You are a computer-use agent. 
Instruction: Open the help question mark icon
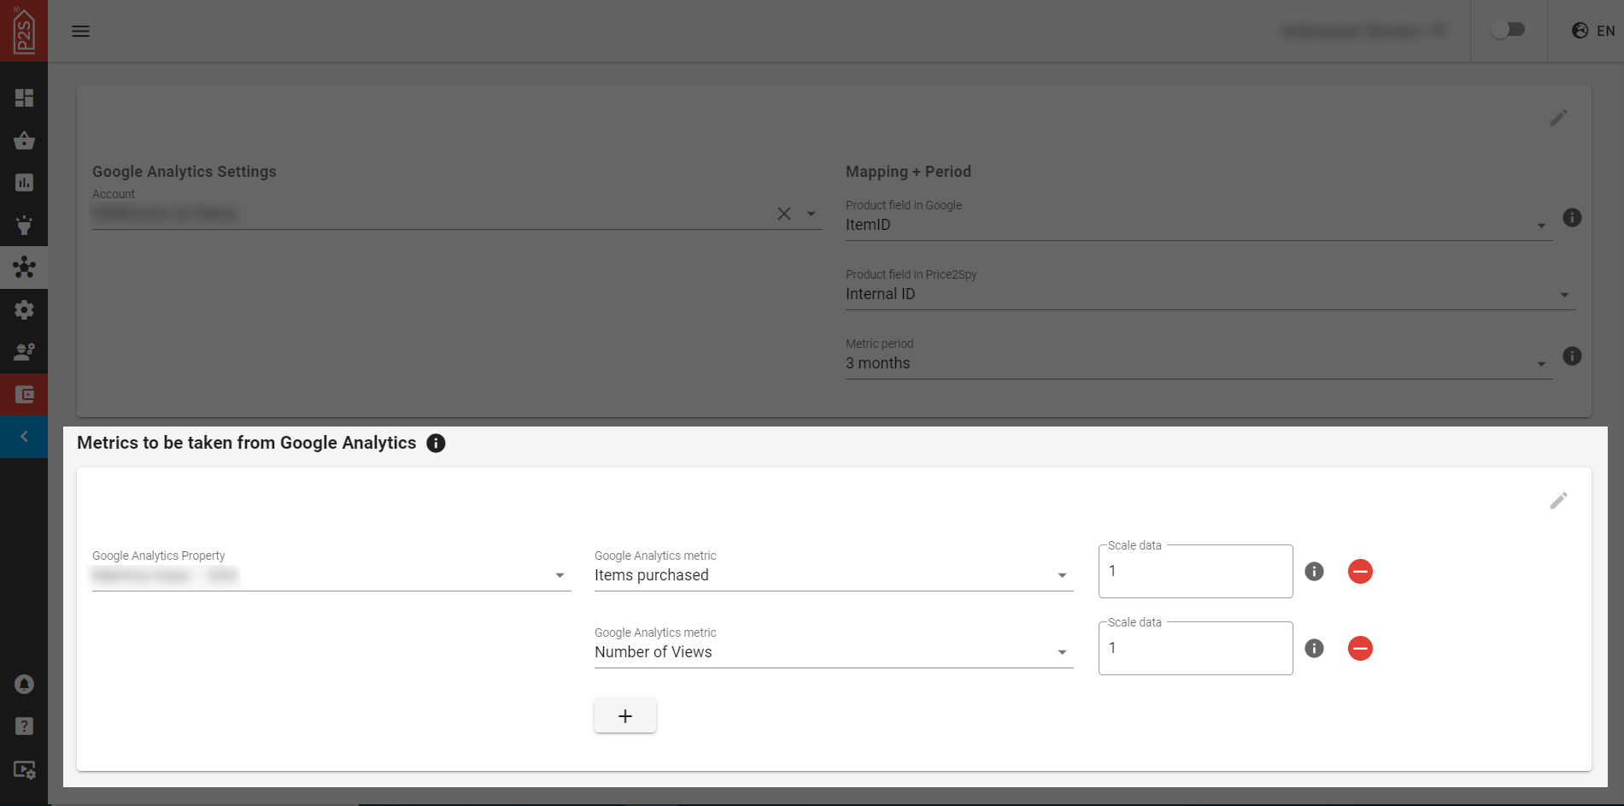pos(24,727)
